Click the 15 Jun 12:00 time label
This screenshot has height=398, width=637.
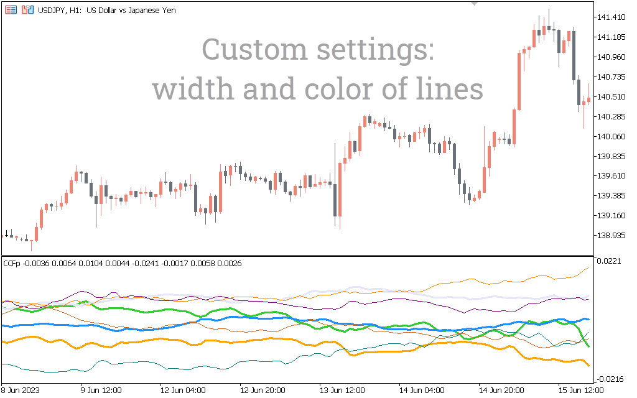[x=580, y=391]
